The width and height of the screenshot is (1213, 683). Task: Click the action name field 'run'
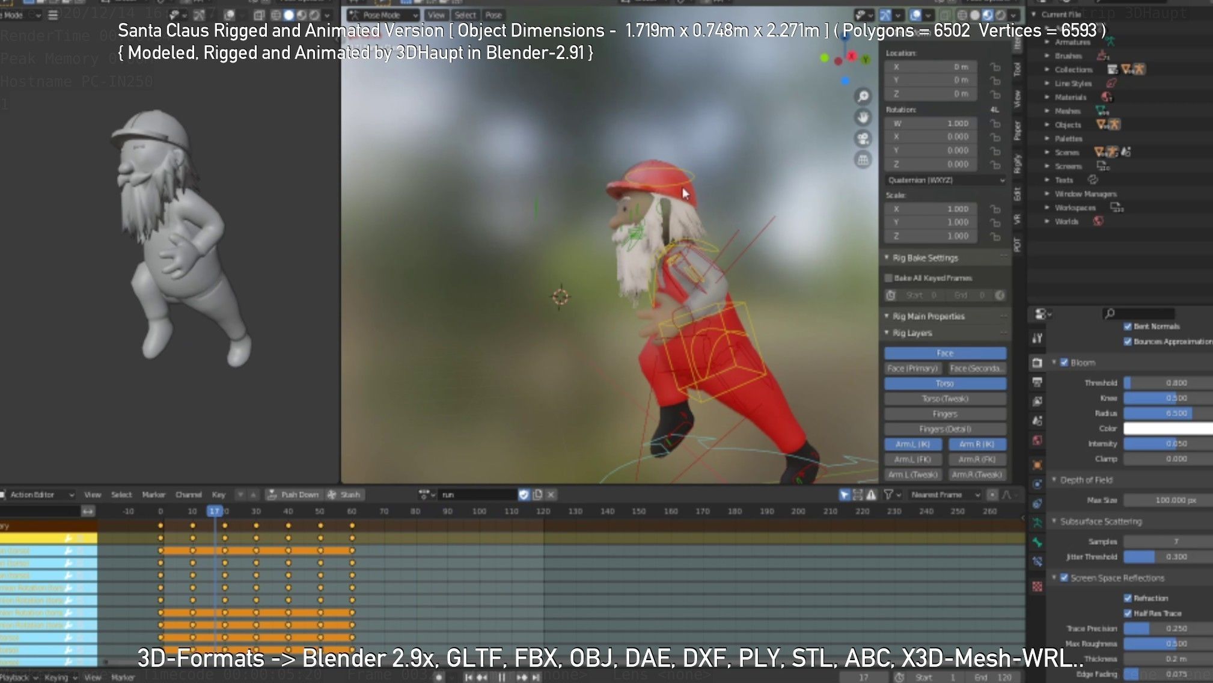478,495
